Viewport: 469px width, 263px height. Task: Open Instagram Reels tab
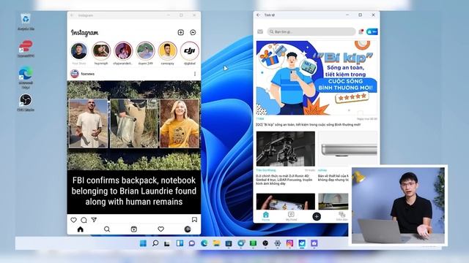click(133, 229)
